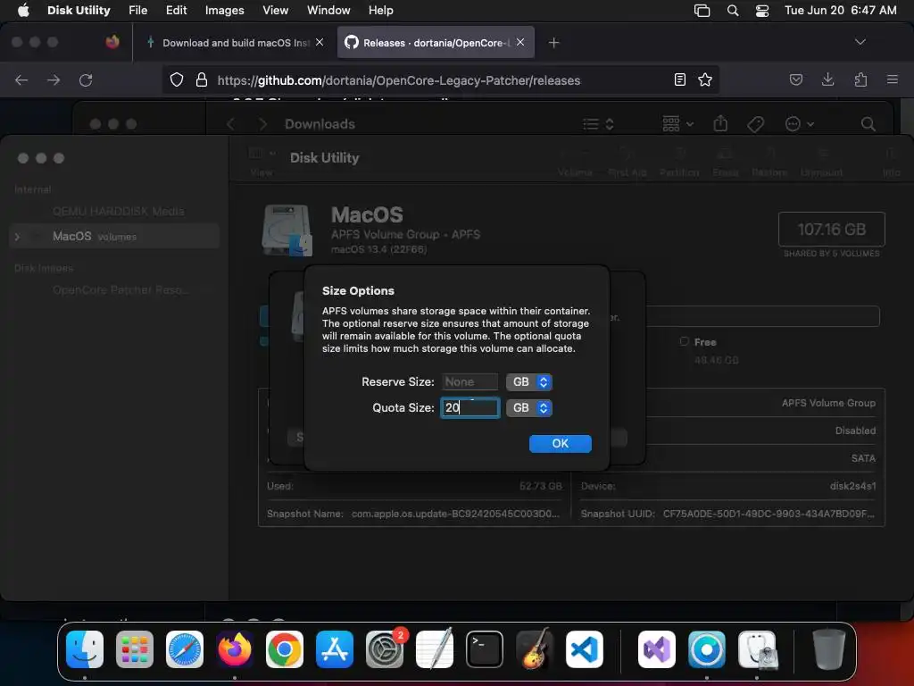Close the Releases OpenCore tab
Screen dimensions: 914x686
(520, 42)
